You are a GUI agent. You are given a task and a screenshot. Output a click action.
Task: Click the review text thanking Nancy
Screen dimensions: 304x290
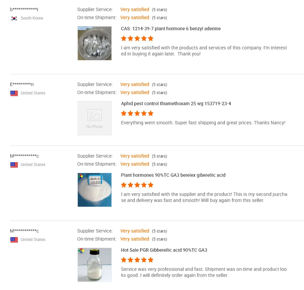click(203, 123)
